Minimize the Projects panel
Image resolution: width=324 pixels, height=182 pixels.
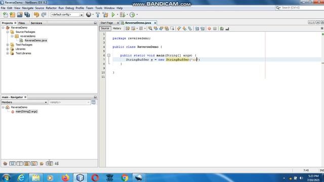point(95,23)
